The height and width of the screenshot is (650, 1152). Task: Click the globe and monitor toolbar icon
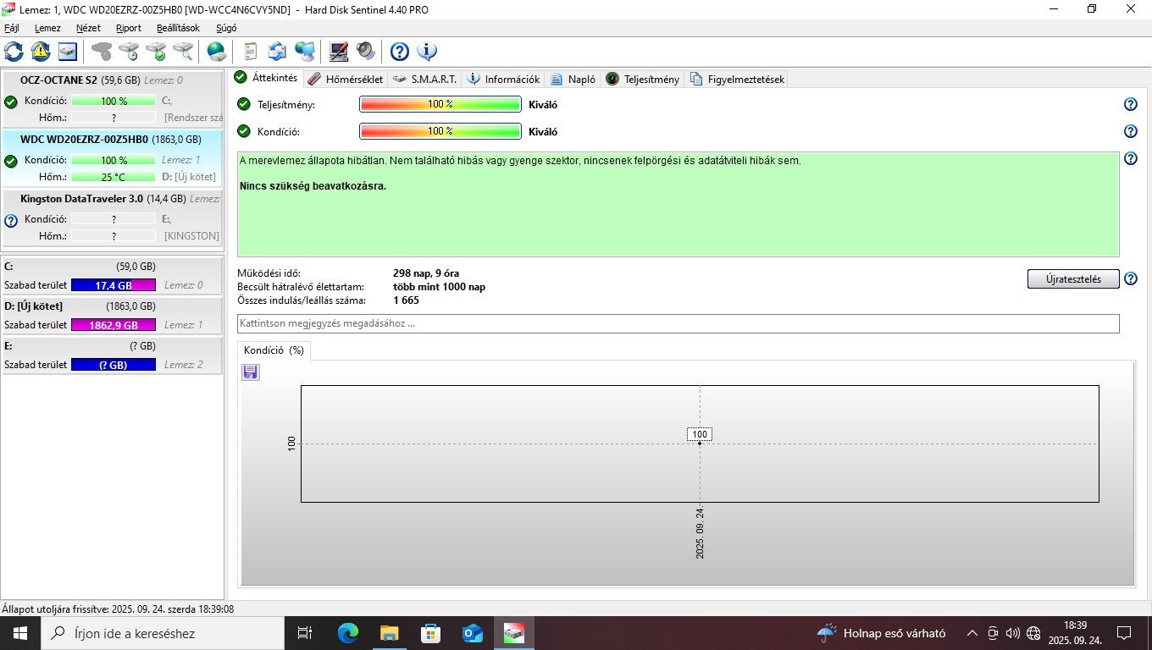[305, 52]
